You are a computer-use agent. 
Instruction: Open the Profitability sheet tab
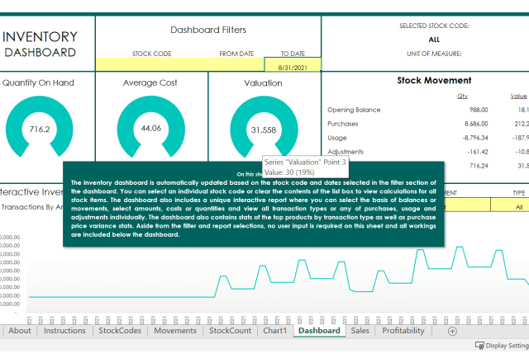pyautogui.click(x=403, y=331)
